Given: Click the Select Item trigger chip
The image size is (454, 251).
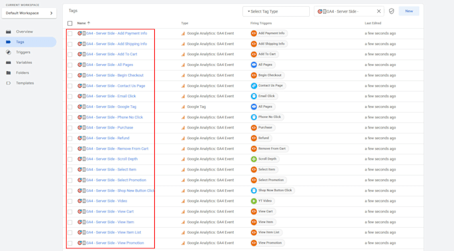Looking at the screenshot, I should point(264,170).
